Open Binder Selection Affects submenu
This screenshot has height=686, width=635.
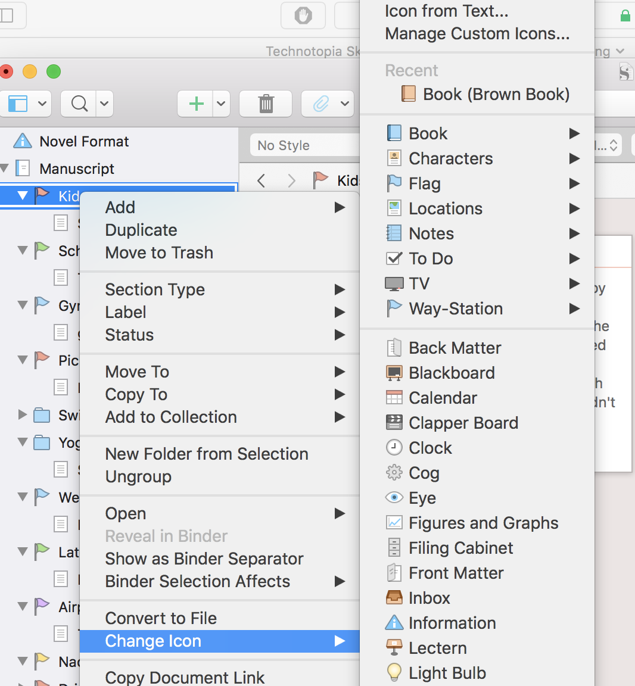220,582
